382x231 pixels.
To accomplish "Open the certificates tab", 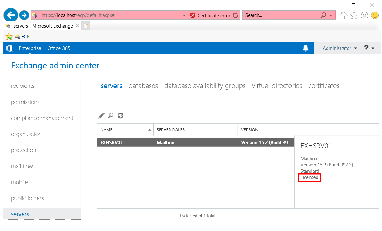I will [324, 86].
